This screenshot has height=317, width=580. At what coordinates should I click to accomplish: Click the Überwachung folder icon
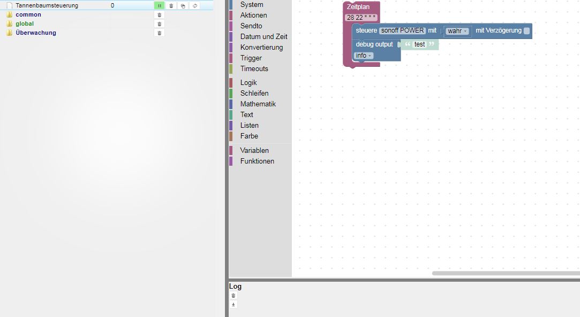click(9, 33)
